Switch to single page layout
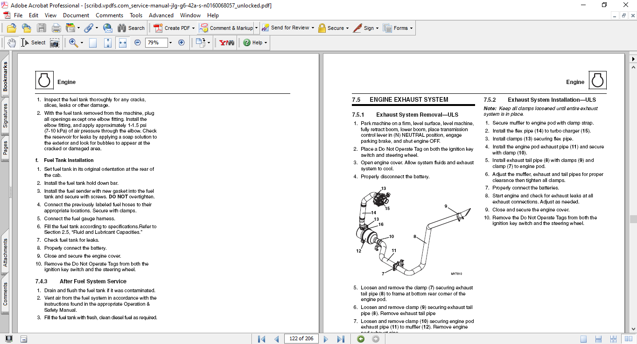Viewport: 637px width, 344px height. tap(584, 339)
